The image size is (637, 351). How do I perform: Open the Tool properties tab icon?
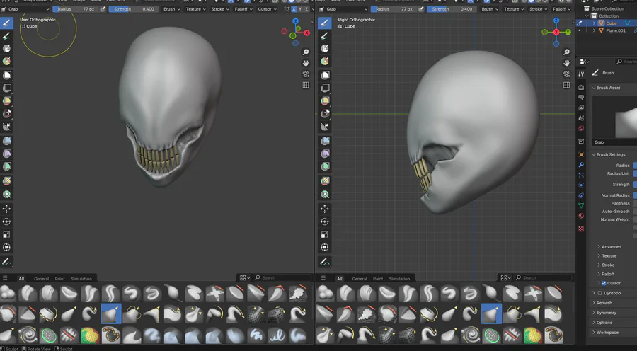pos(581,74)
